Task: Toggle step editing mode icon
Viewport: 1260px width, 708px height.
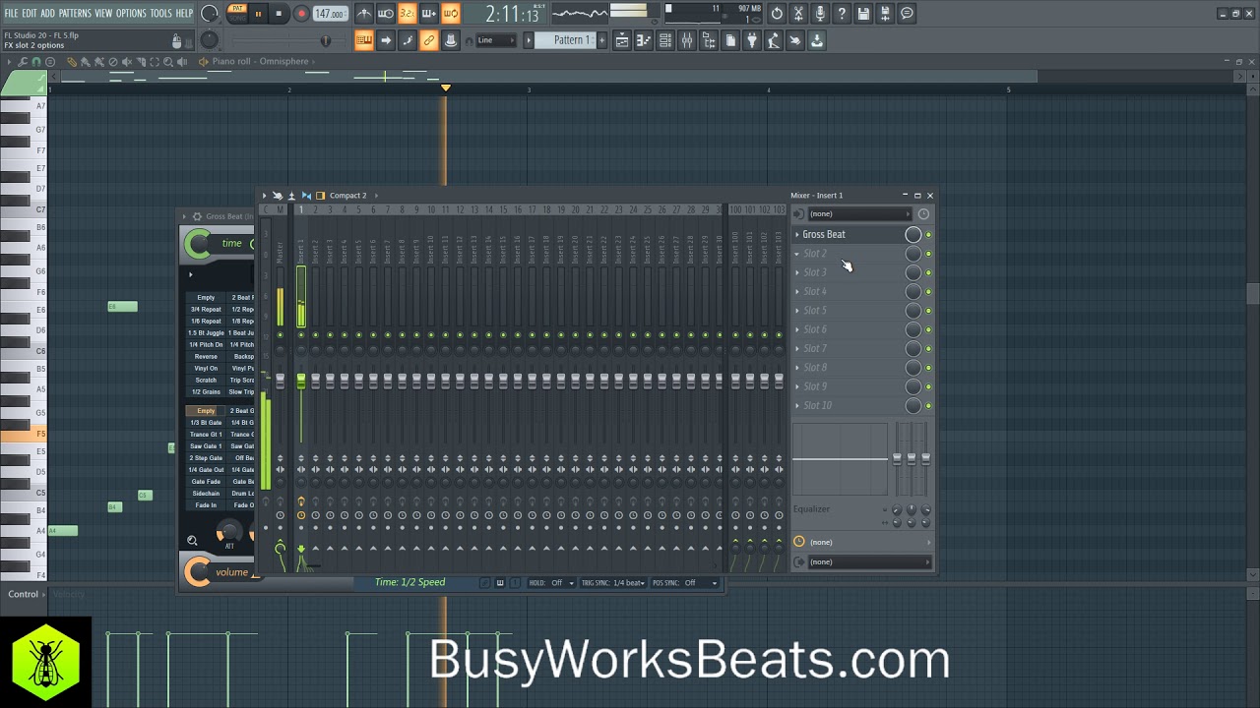Action: click(408, 40)
